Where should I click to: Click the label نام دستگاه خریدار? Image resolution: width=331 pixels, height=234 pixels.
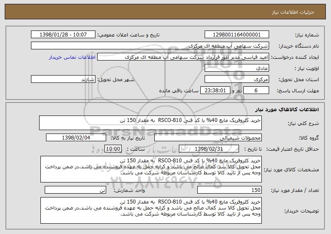pyautogui.click(x=299, y=46)
